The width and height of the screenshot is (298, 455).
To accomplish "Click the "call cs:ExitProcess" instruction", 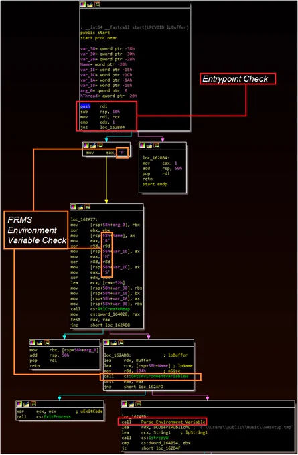I will 44,416.
